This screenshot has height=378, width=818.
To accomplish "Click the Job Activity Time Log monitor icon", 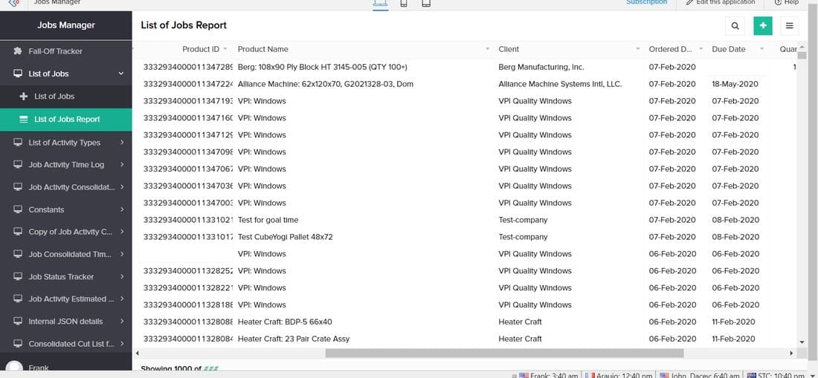I will coord(18,165).
